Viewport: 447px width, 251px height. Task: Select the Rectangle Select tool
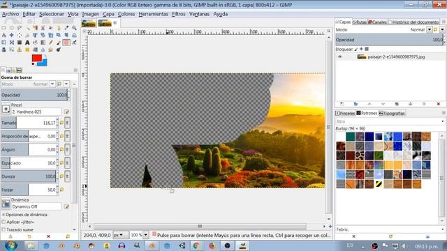click(3, 28)
